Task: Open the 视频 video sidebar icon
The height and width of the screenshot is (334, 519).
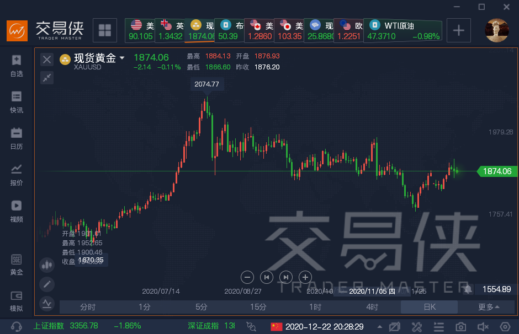Action: tap(16, 211)
